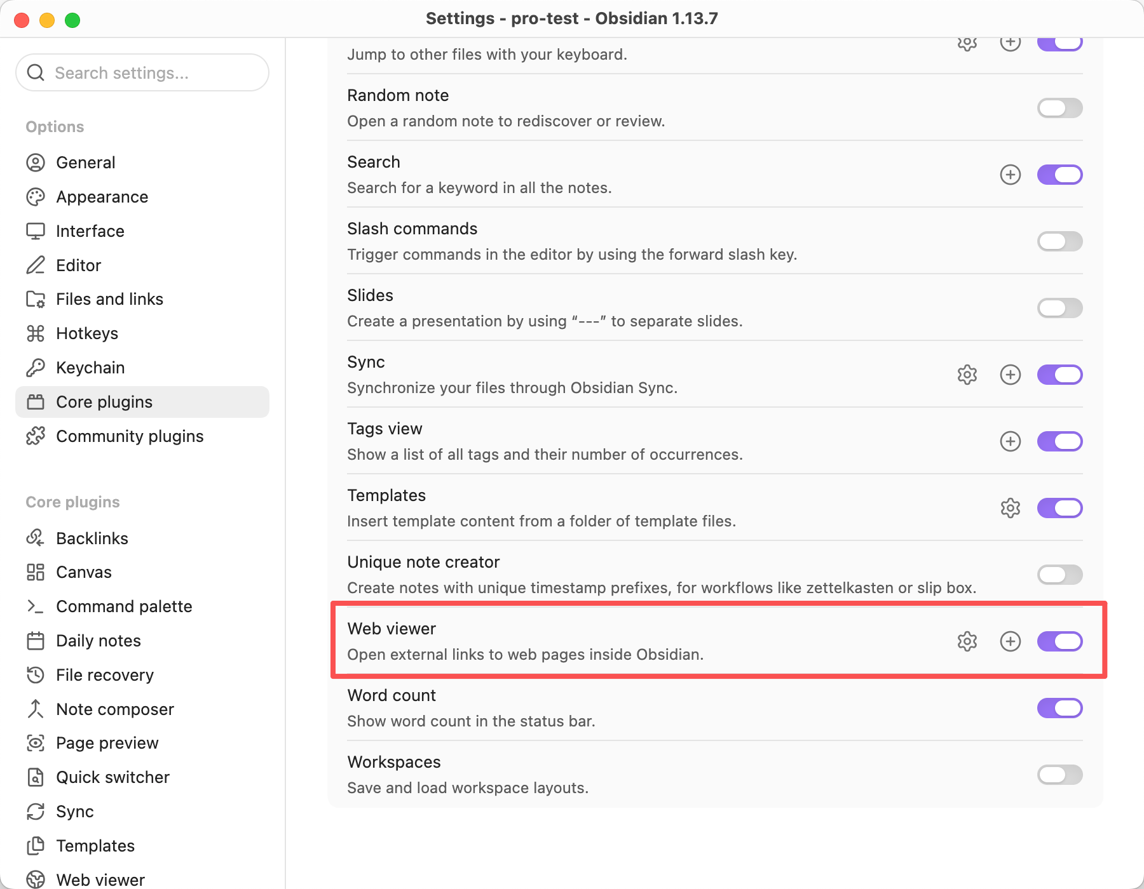Go to Files and links settings

click(x=142, y=299)
